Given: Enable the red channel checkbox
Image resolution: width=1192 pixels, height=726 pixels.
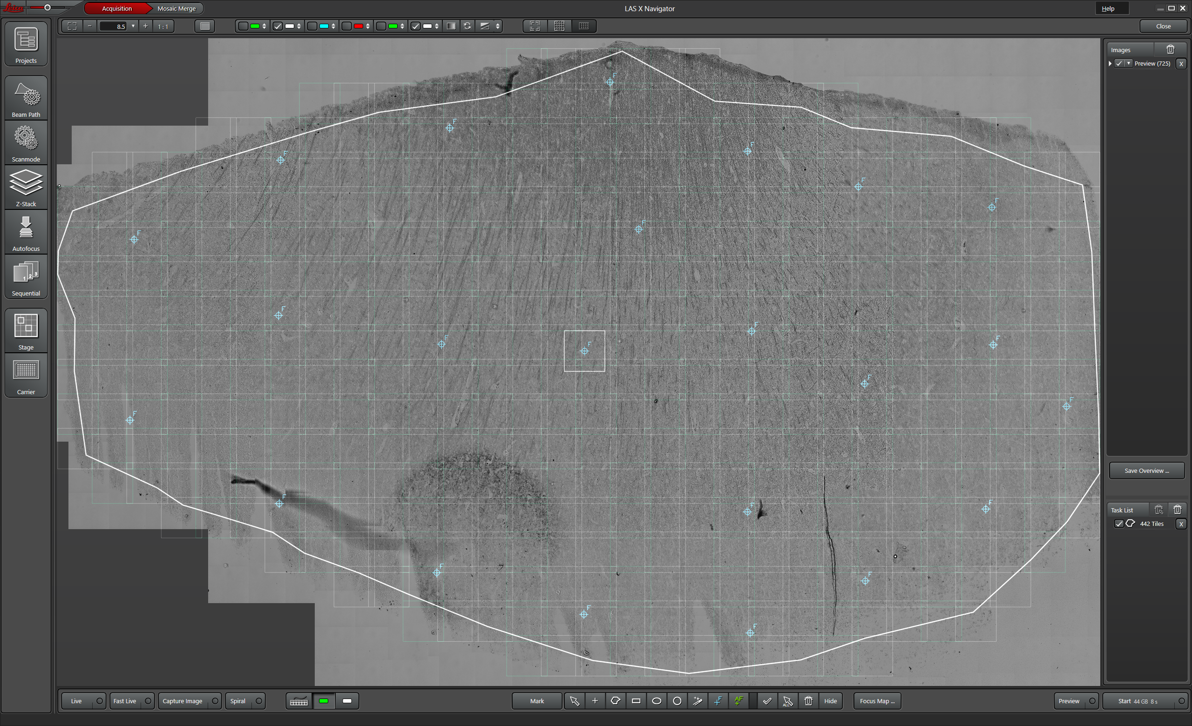Looking at the screenshot, I should 347,26.
